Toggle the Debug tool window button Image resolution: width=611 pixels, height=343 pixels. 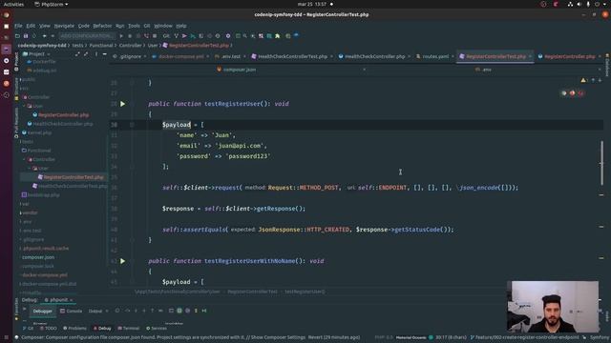pyautogui.click(x=102, y=328)
